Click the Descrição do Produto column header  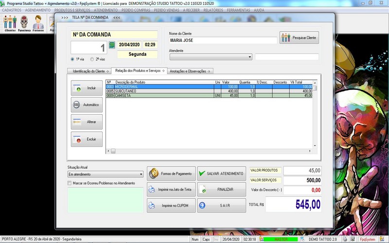130,82
